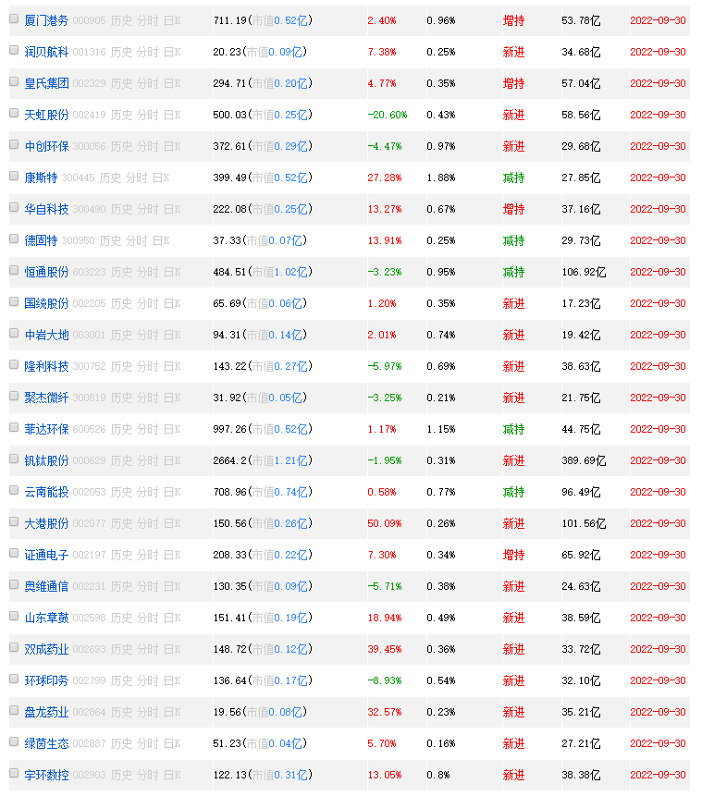
Task: Go to the 中创环保 stock page
Action: click(46, 147)
